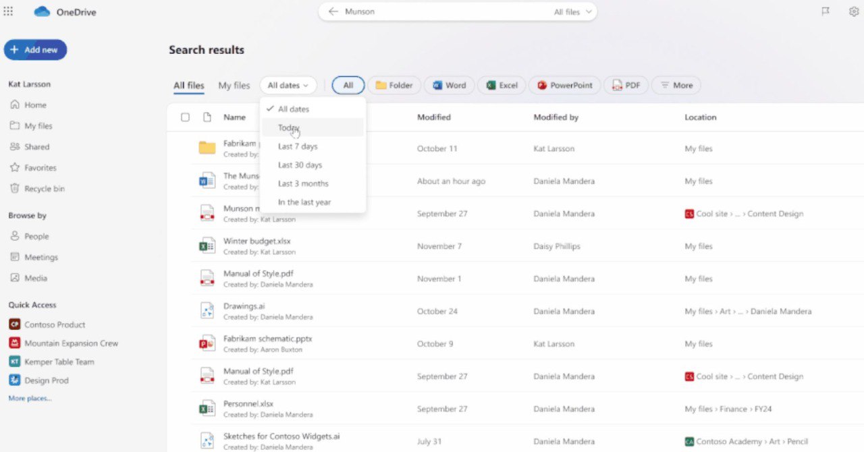
Task: Choose Today in date filter
Action: [x=313, y=128]
